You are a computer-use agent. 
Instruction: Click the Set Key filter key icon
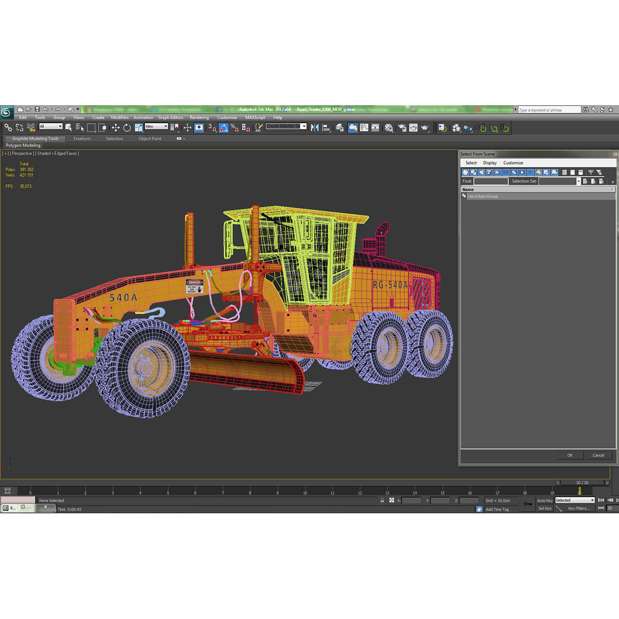527,504
